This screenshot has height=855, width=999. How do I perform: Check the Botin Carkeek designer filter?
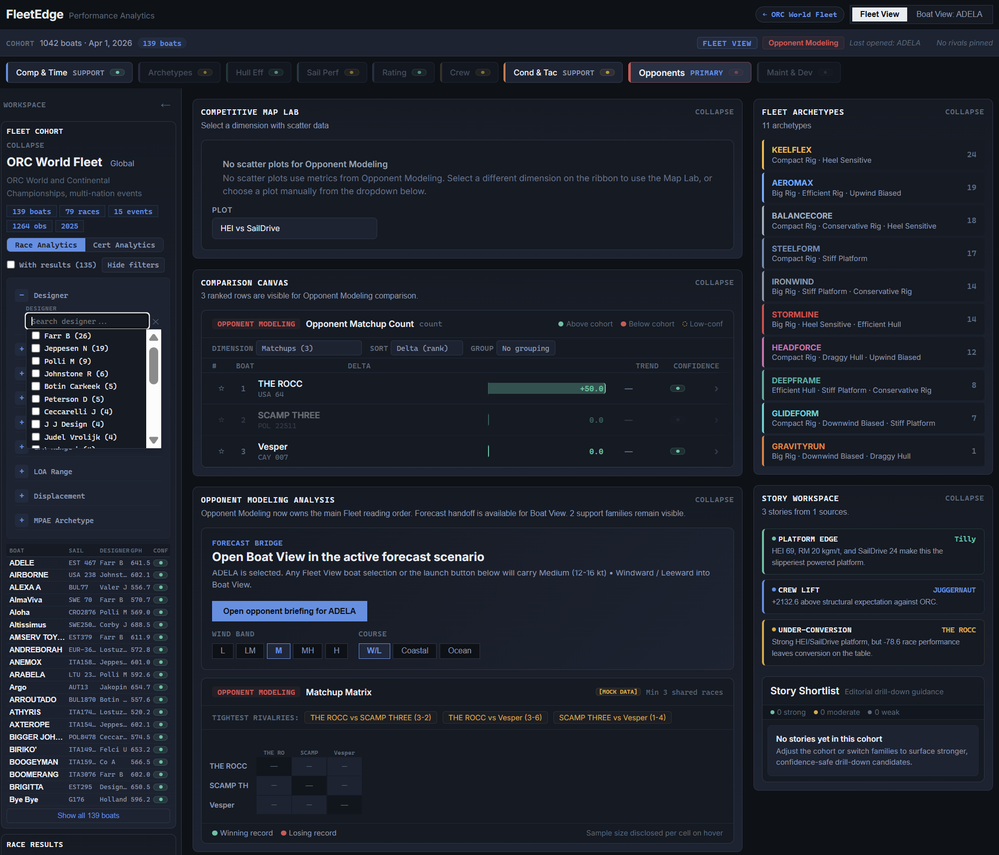(x=36, y=386)
